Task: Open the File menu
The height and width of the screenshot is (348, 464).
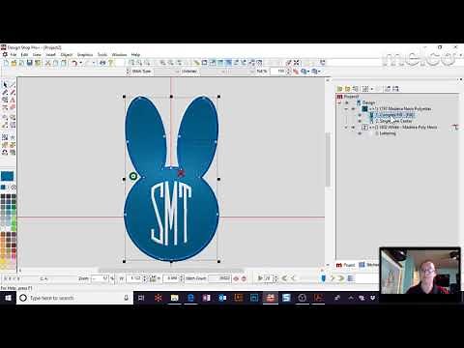Action: point(14,55)
